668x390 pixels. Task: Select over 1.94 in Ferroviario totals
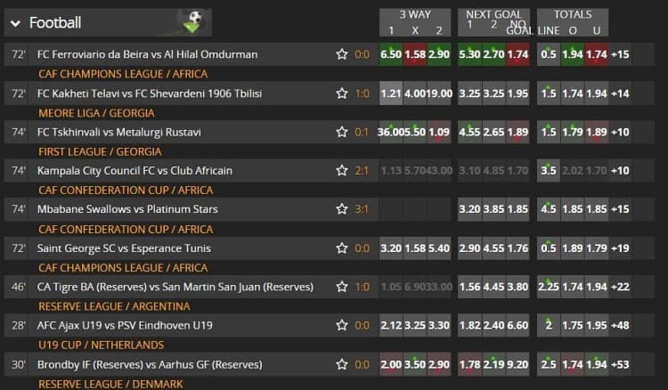click(x=573, y=54)
